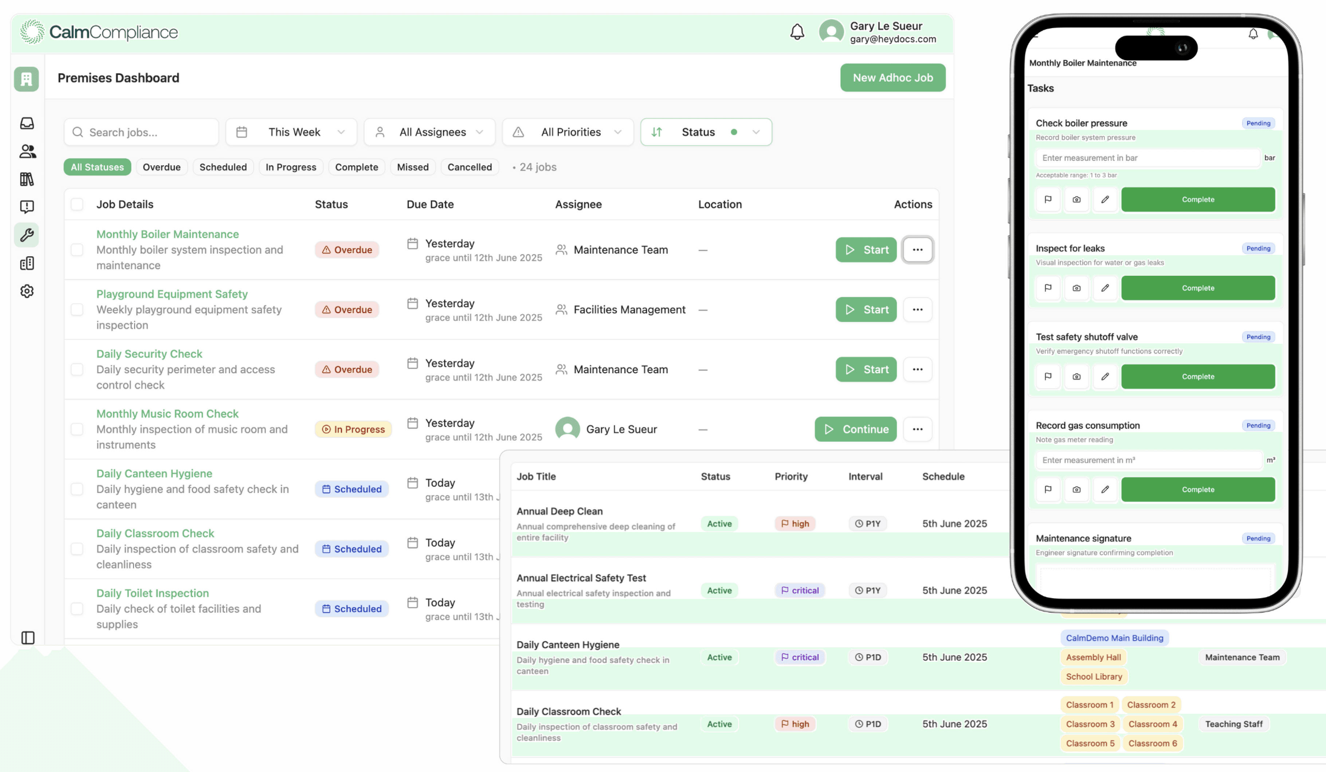Open the library books sidebar icon
The width and height of the screenshot is (1326, 772).
pyautogui.click(x=27, y=179)
